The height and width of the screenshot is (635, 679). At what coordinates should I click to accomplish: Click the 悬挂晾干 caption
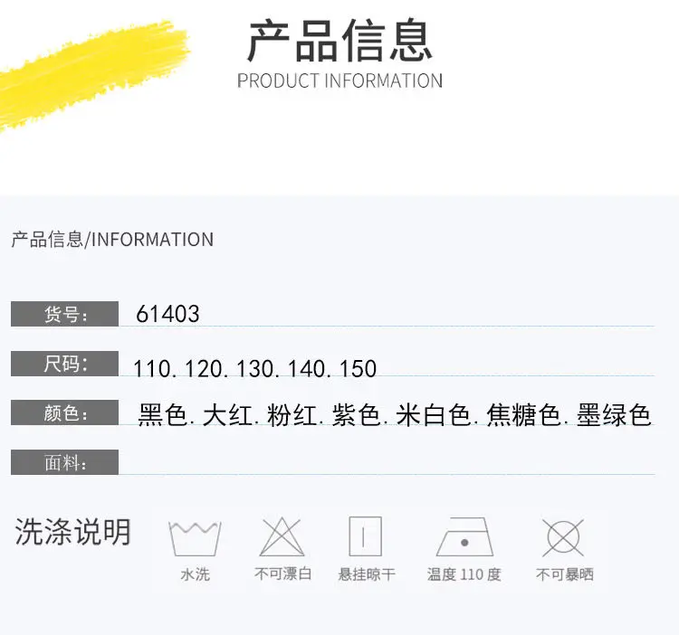pos(367,574)
